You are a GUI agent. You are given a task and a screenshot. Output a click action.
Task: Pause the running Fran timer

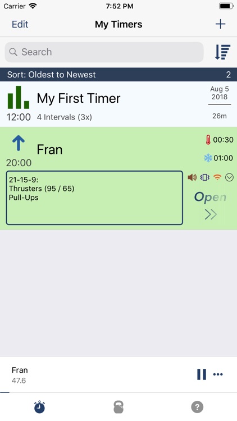coord(202,374)
